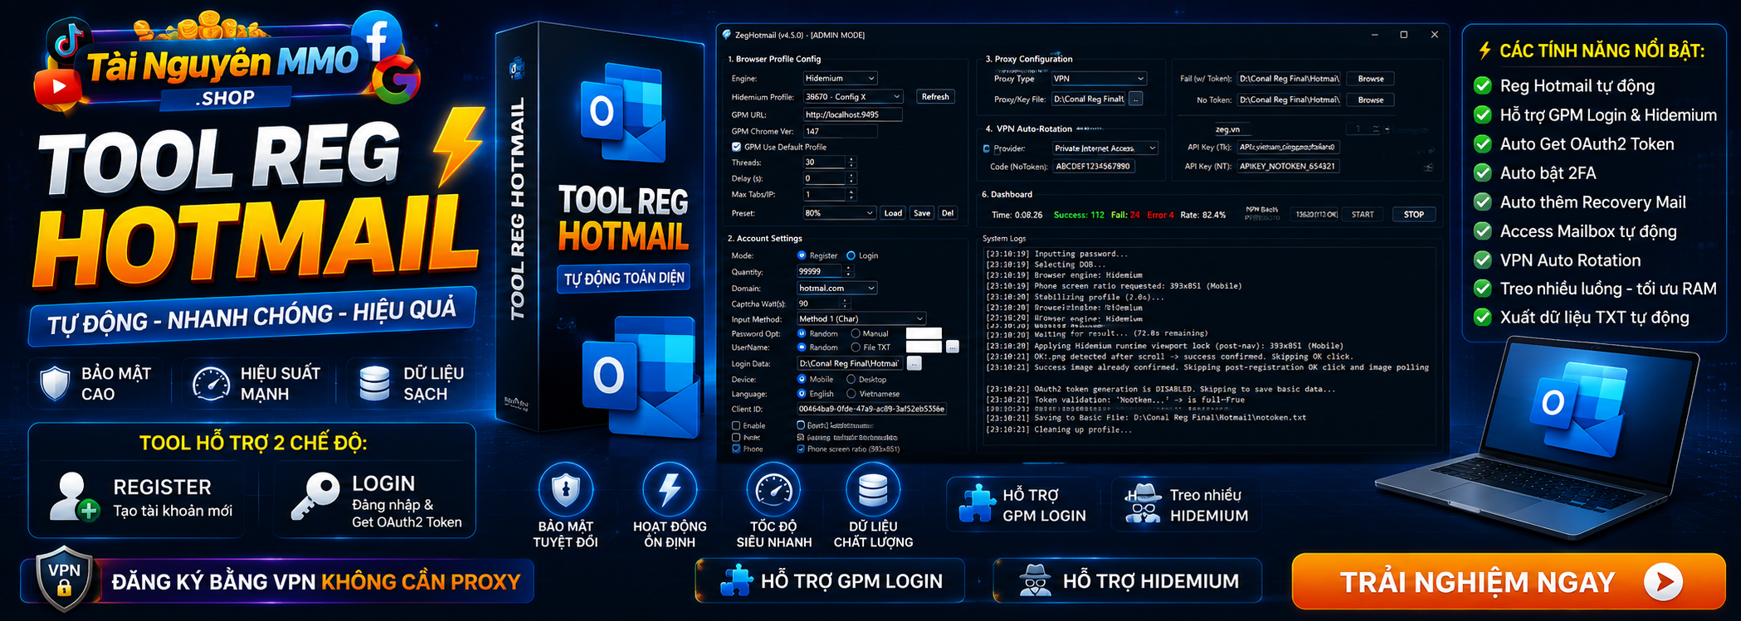This screenshot has height=621, width=1741.
Task: Open the Domain dropdown showing hotmail.com
Action: pos(837,288)
